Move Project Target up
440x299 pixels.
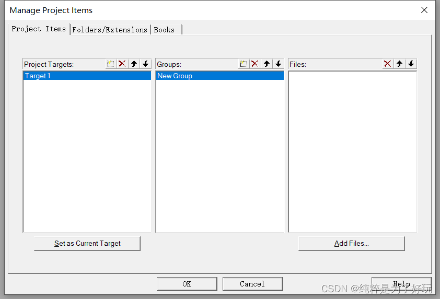(x=134, y=64)
